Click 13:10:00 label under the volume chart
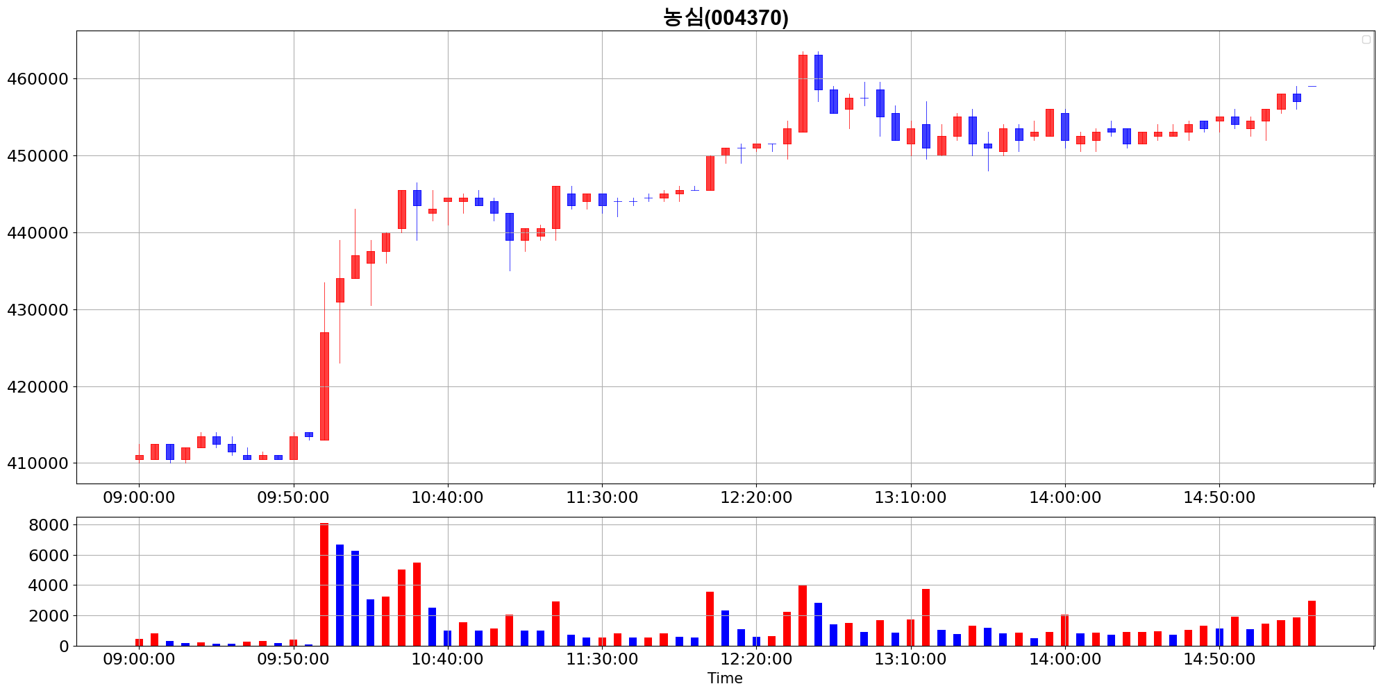Image resolution: width=1381 pixels, height=693 pixels. (910, 659)
